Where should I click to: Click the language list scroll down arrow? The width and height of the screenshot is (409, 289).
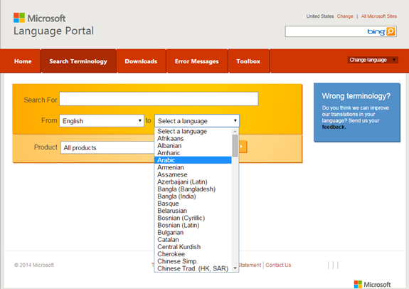click(235, 268)
